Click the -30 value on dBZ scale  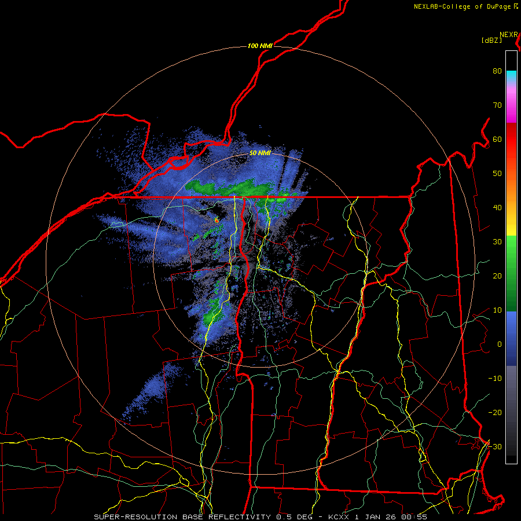495,447
